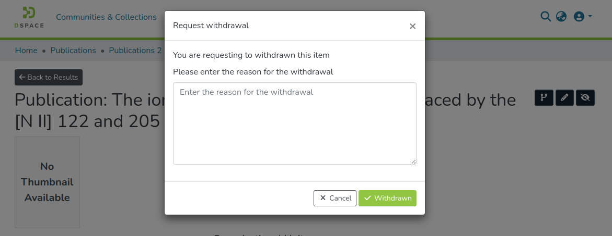Close the Request withdrawal dialog

click(412, 26)
